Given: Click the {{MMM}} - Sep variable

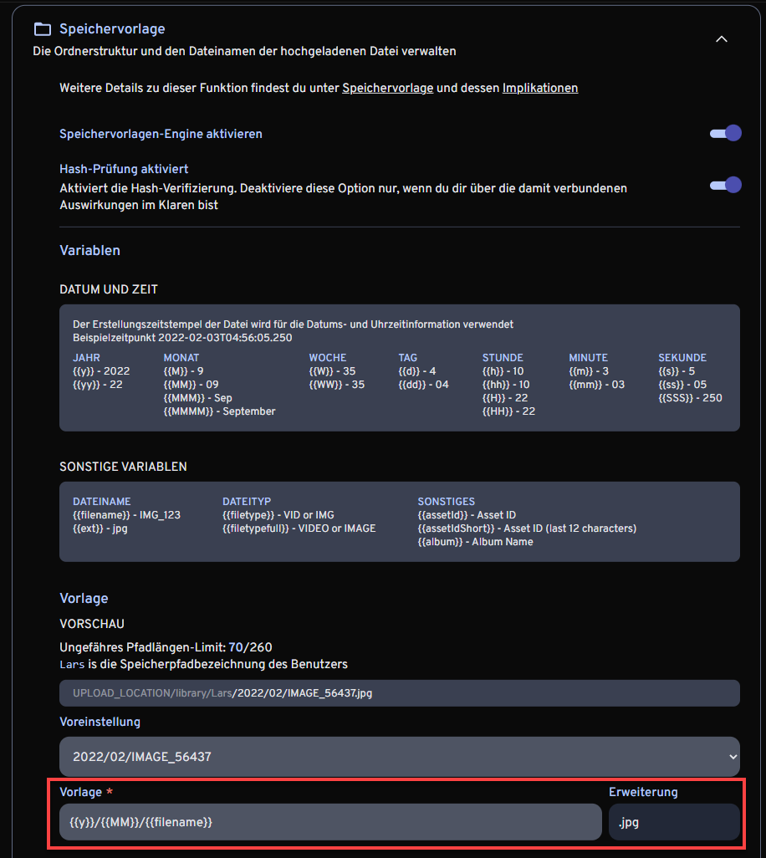Looking at the screenshot, I should coord(197,398).
